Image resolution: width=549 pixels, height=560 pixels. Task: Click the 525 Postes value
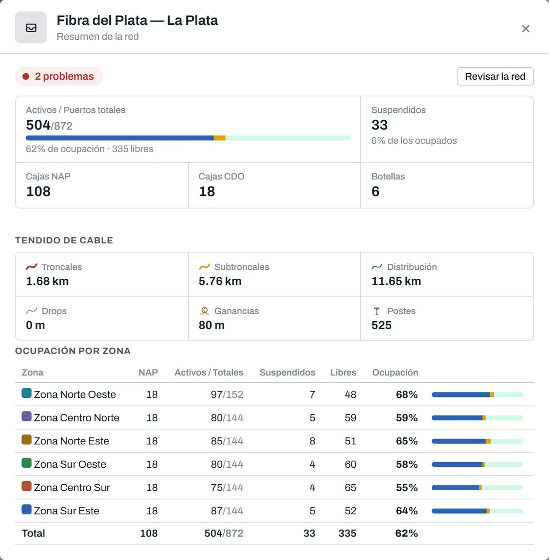tap(381, 325)
